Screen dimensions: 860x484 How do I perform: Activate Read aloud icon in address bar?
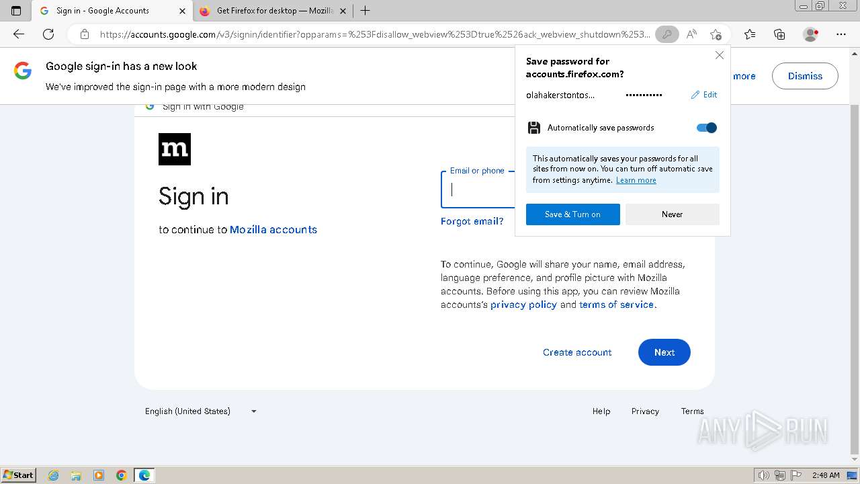point(691,34)
